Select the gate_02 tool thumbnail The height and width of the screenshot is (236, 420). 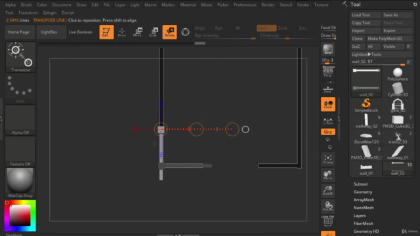coord(398,106)
